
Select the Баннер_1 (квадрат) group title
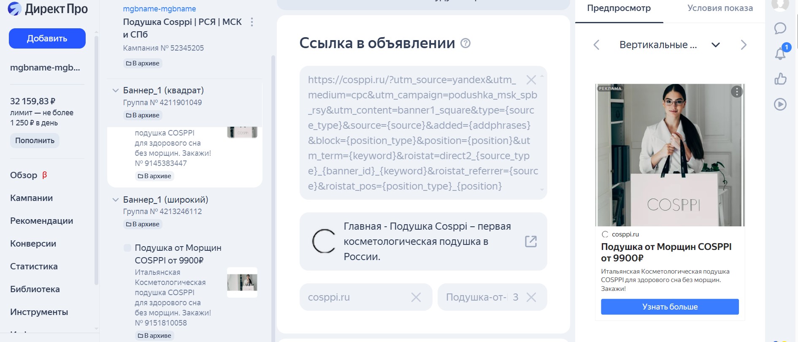point(163,90)
